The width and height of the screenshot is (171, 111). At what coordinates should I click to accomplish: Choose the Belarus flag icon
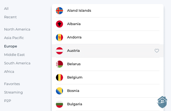click(59, 64)
